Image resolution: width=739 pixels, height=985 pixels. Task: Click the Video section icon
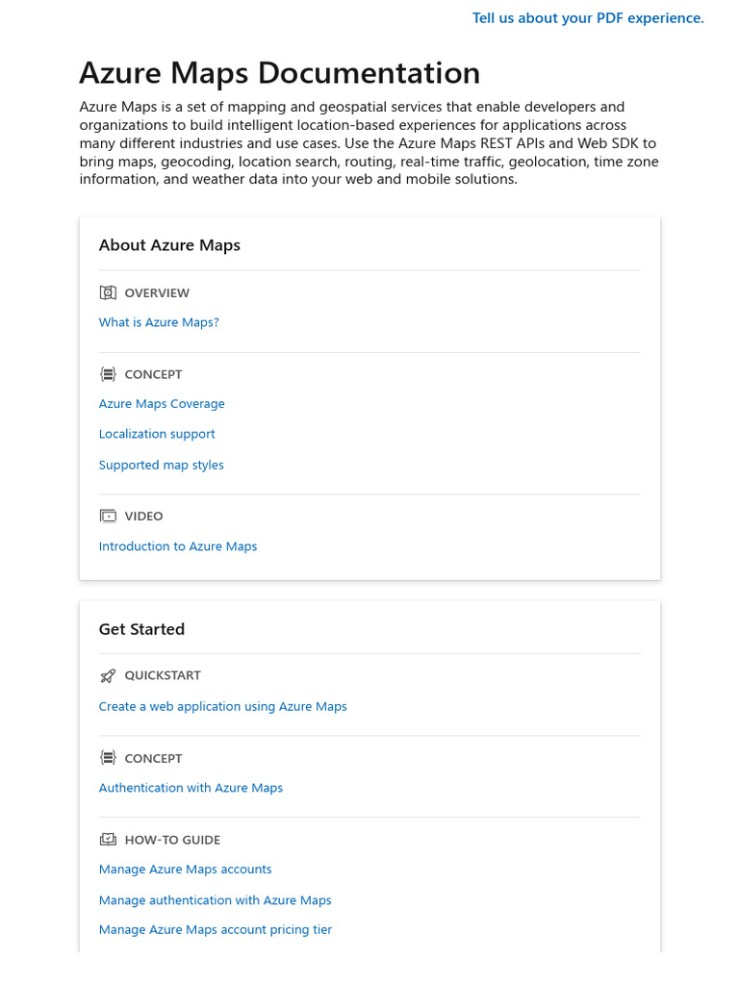108,517
